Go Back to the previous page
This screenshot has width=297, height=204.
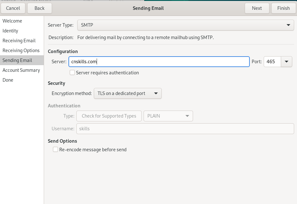point(39,8)
